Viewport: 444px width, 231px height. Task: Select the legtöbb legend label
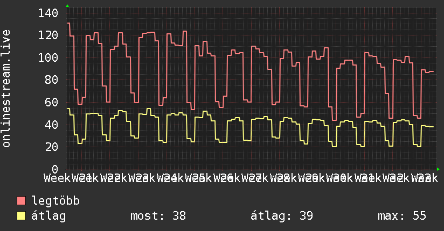(x=55, y=201)
